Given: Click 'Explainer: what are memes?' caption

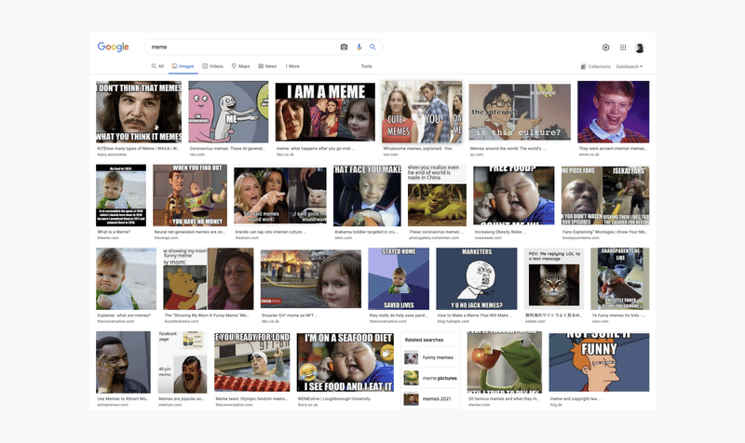Looking at the screenshot, I should click(124, 315).
